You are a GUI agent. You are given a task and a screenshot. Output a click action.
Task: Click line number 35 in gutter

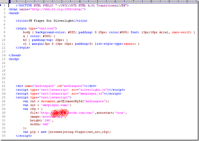tap(4, 136)
